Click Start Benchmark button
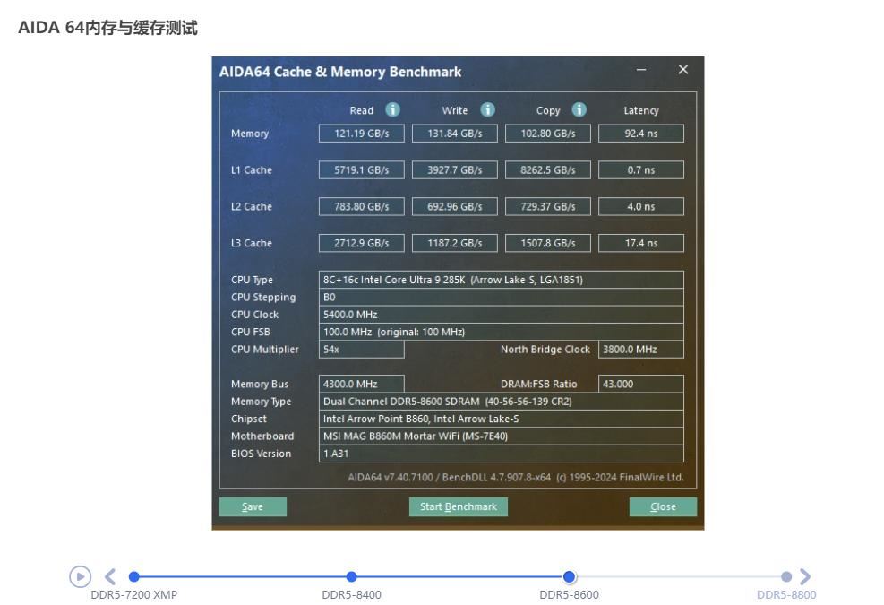884x605 pixels. (x=459, y=506)
